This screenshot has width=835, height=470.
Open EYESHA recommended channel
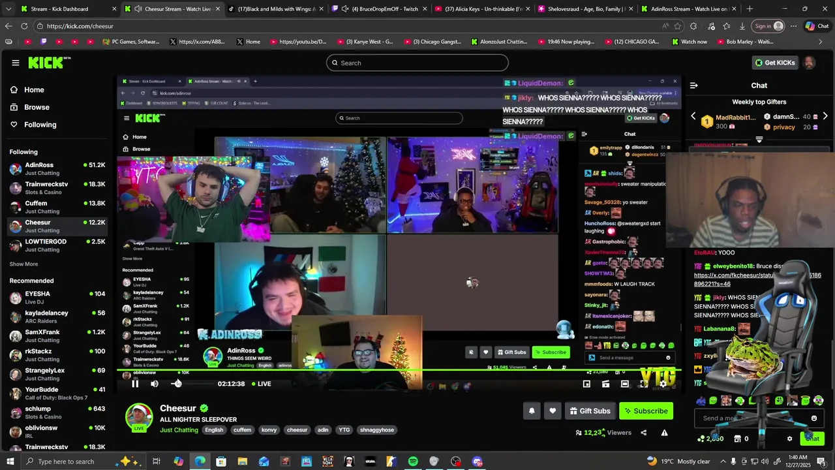click(57, 298)
